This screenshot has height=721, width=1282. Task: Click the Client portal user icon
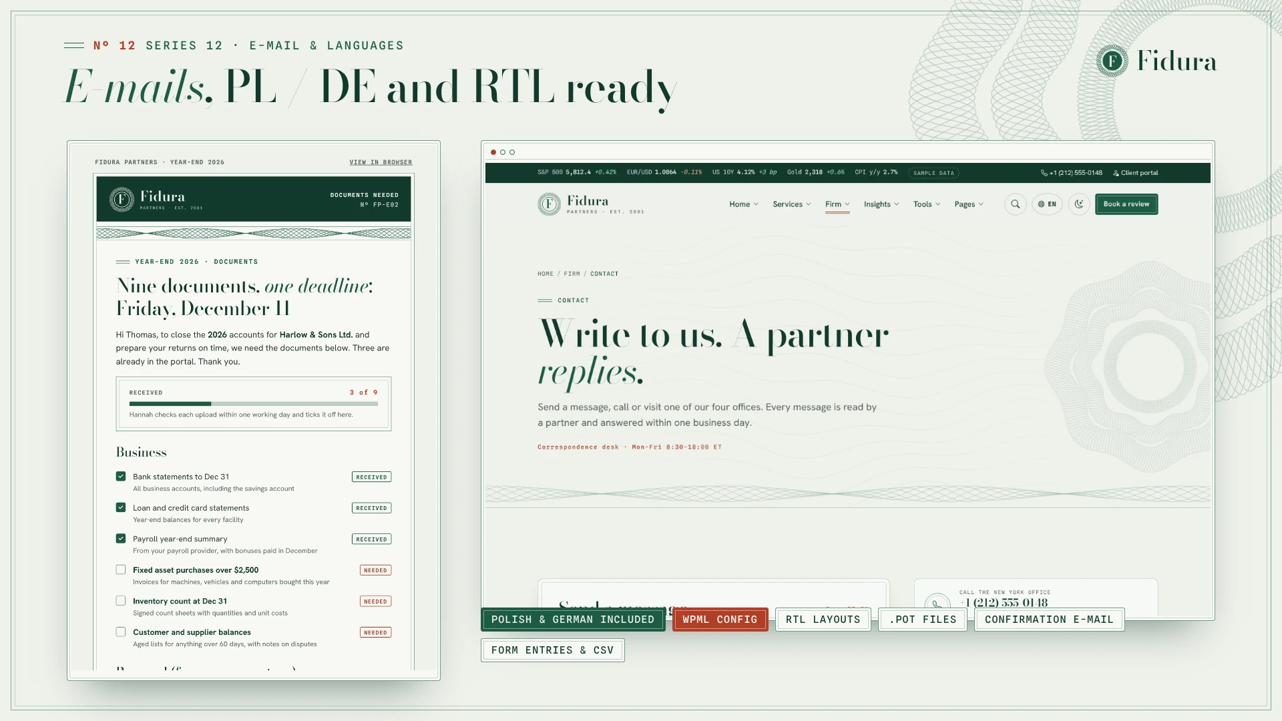pos(1116,173)
